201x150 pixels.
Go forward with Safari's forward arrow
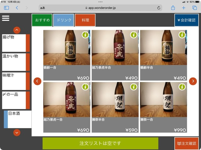(x=27, y=8)
